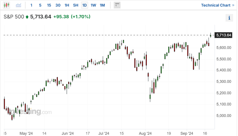Select the 1 minute interval
Image resolution: width=238 pixels, height=136 pixels.
[31, 5]
